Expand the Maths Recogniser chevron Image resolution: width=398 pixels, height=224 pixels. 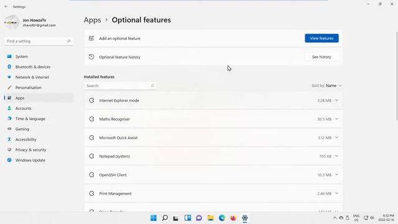336,119
